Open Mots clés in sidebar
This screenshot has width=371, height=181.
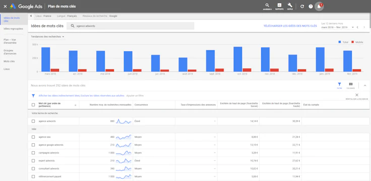[9, 61]
